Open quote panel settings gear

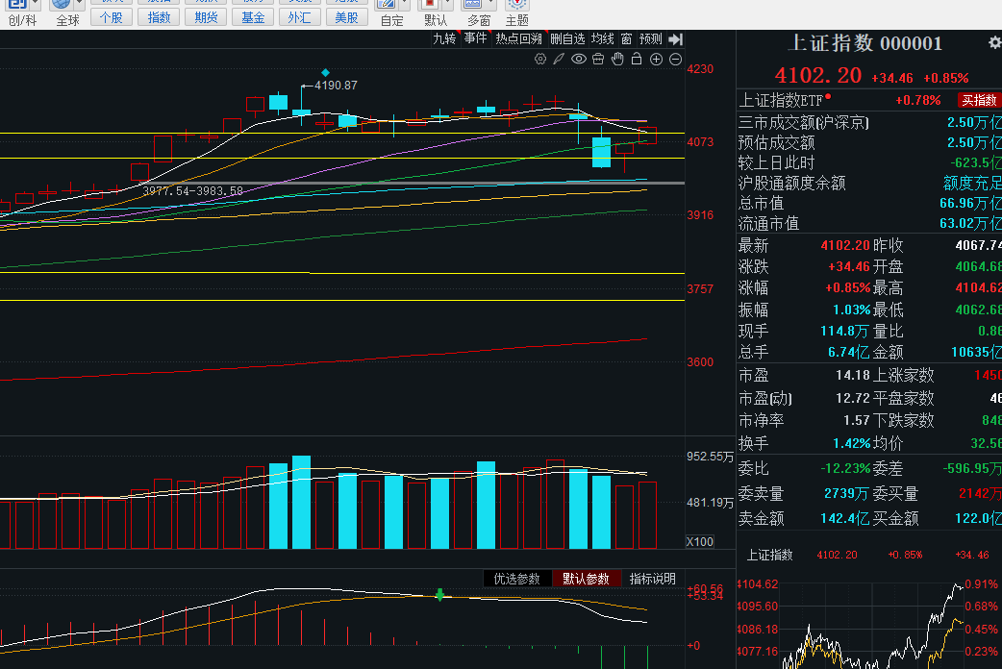[995, 43]
